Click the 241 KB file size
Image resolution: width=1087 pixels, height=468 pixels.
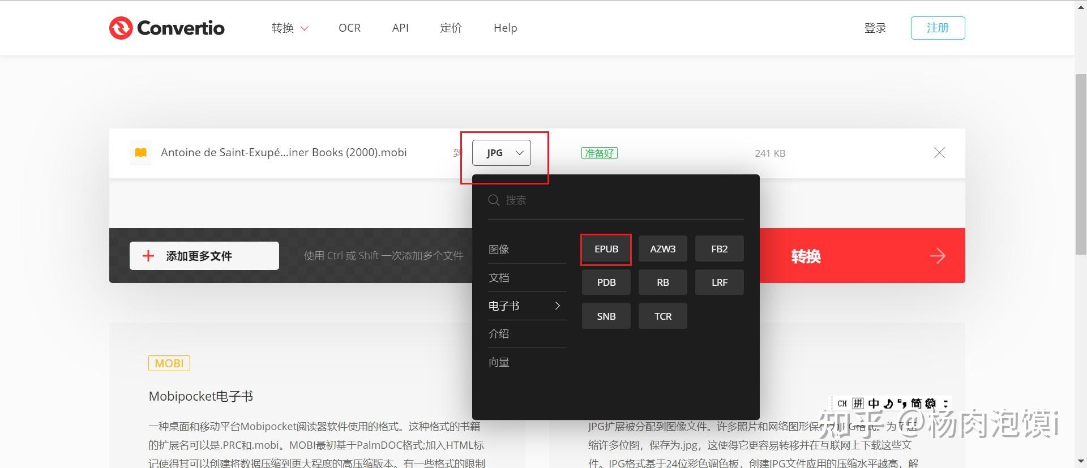[x=770, y=153]
